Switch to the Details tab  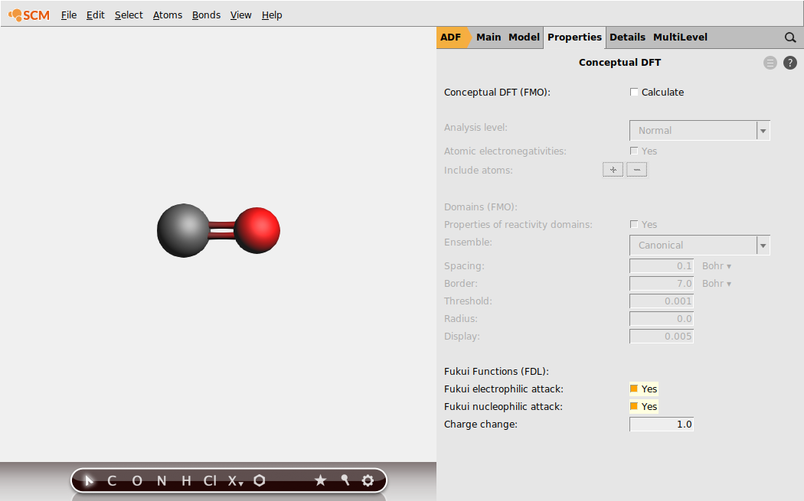[627, 37]
